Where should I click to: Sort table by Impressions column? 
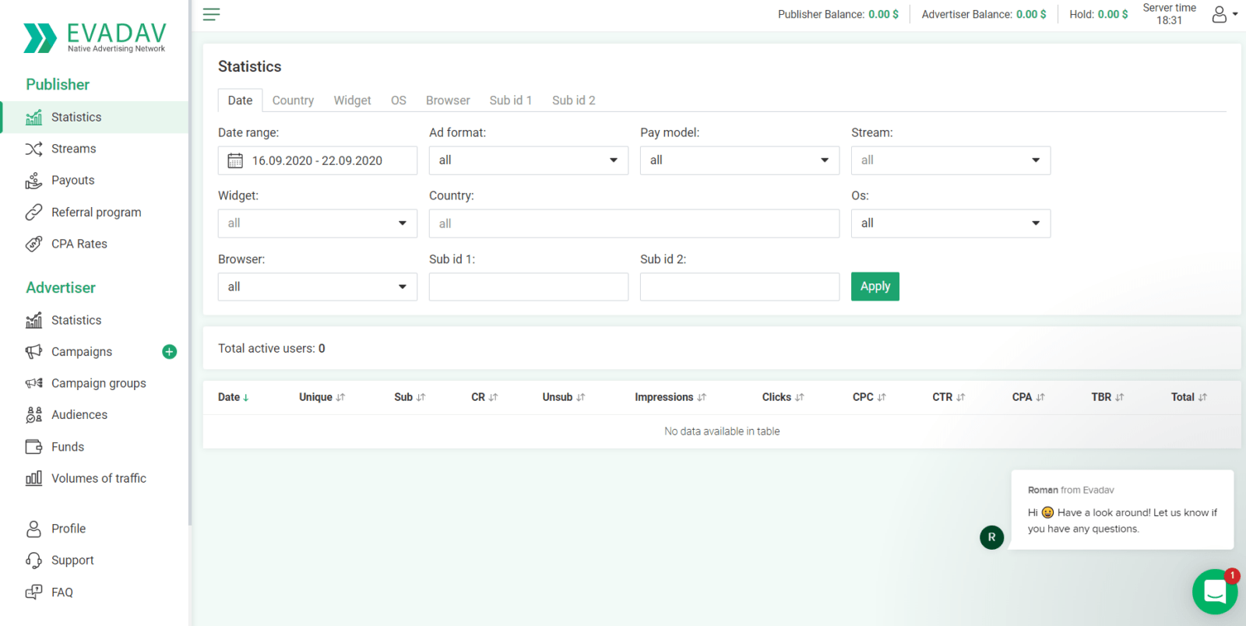(670, 397)
